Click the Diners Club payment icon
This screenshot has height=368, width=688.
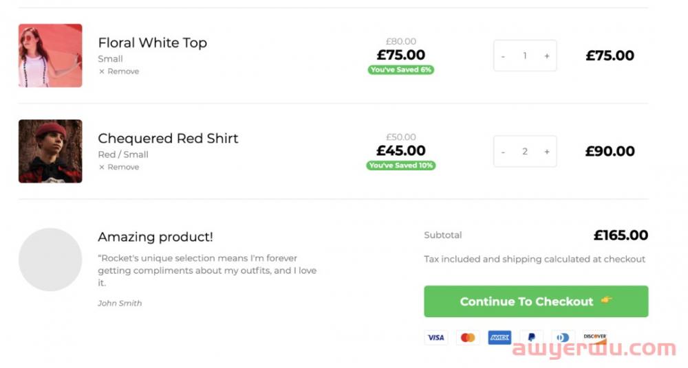point(563,338)
